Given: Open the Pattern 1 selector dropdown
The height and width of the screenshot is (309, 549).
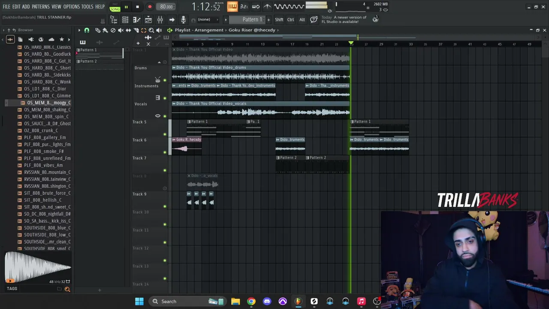Looking at the screenshot, I should (x=247, y=20).
